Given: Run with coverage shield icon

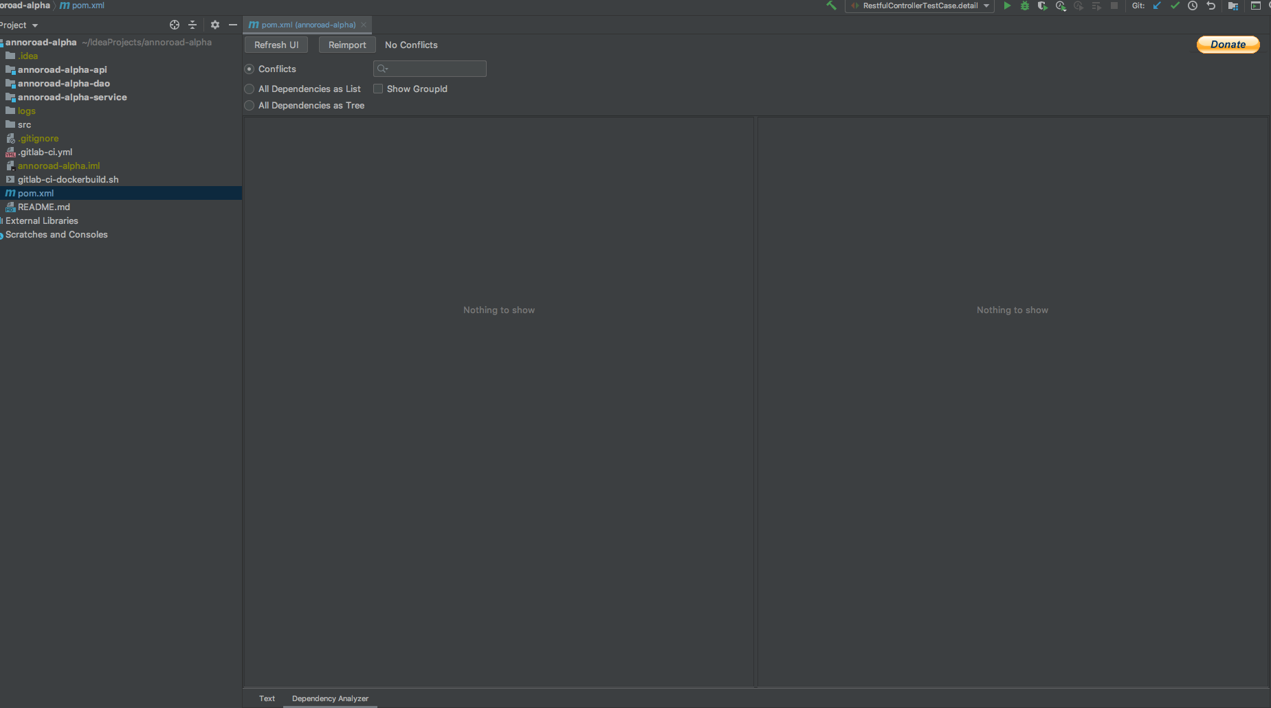Looking at the screenshot, I should (x=1043, y=5).
